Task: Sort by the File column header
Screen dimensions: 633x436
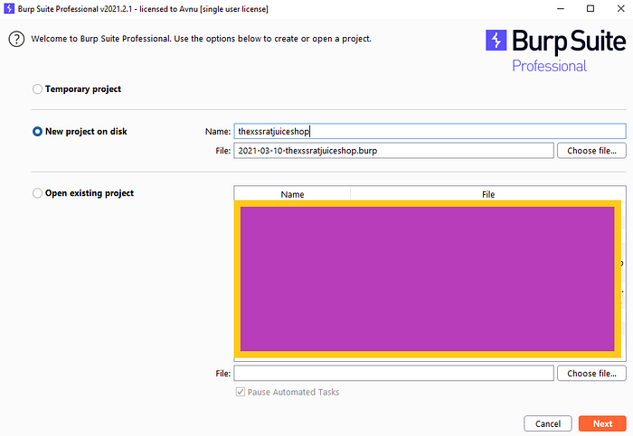Action: tap(488, 194)
